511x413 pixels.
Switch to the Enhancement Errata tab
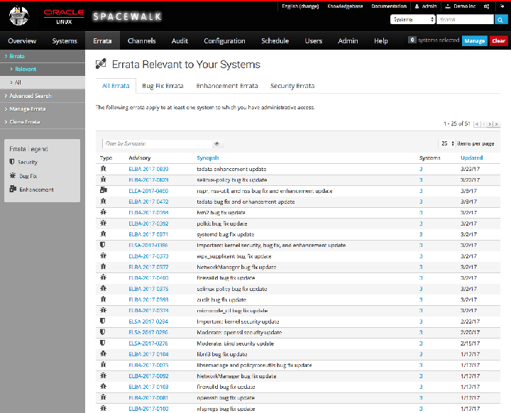(227, 86)
